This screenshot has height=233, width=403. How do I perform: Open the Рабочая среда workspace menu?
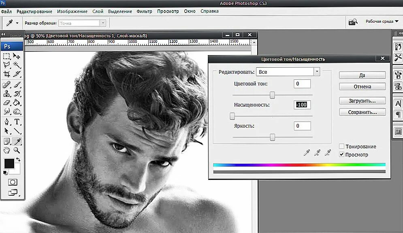pos(382,21)
